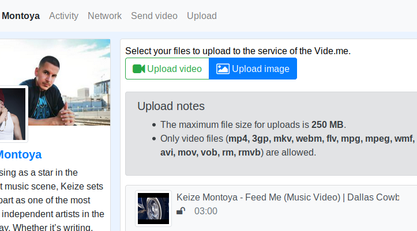Choose the Upload video button text
The height and width of the screenshot is (231, 417).
click(x=174, y=69)
